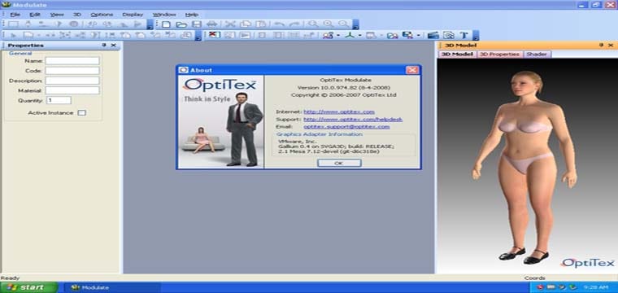Click the Open folder icon in toolbar
The image size is (618, 293).
181,24
